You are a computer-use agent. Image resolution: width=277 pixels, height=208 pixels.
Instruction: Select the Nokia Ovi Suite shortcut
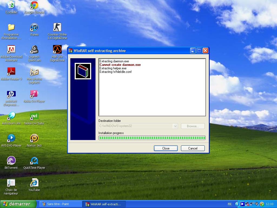coord(34,118)
